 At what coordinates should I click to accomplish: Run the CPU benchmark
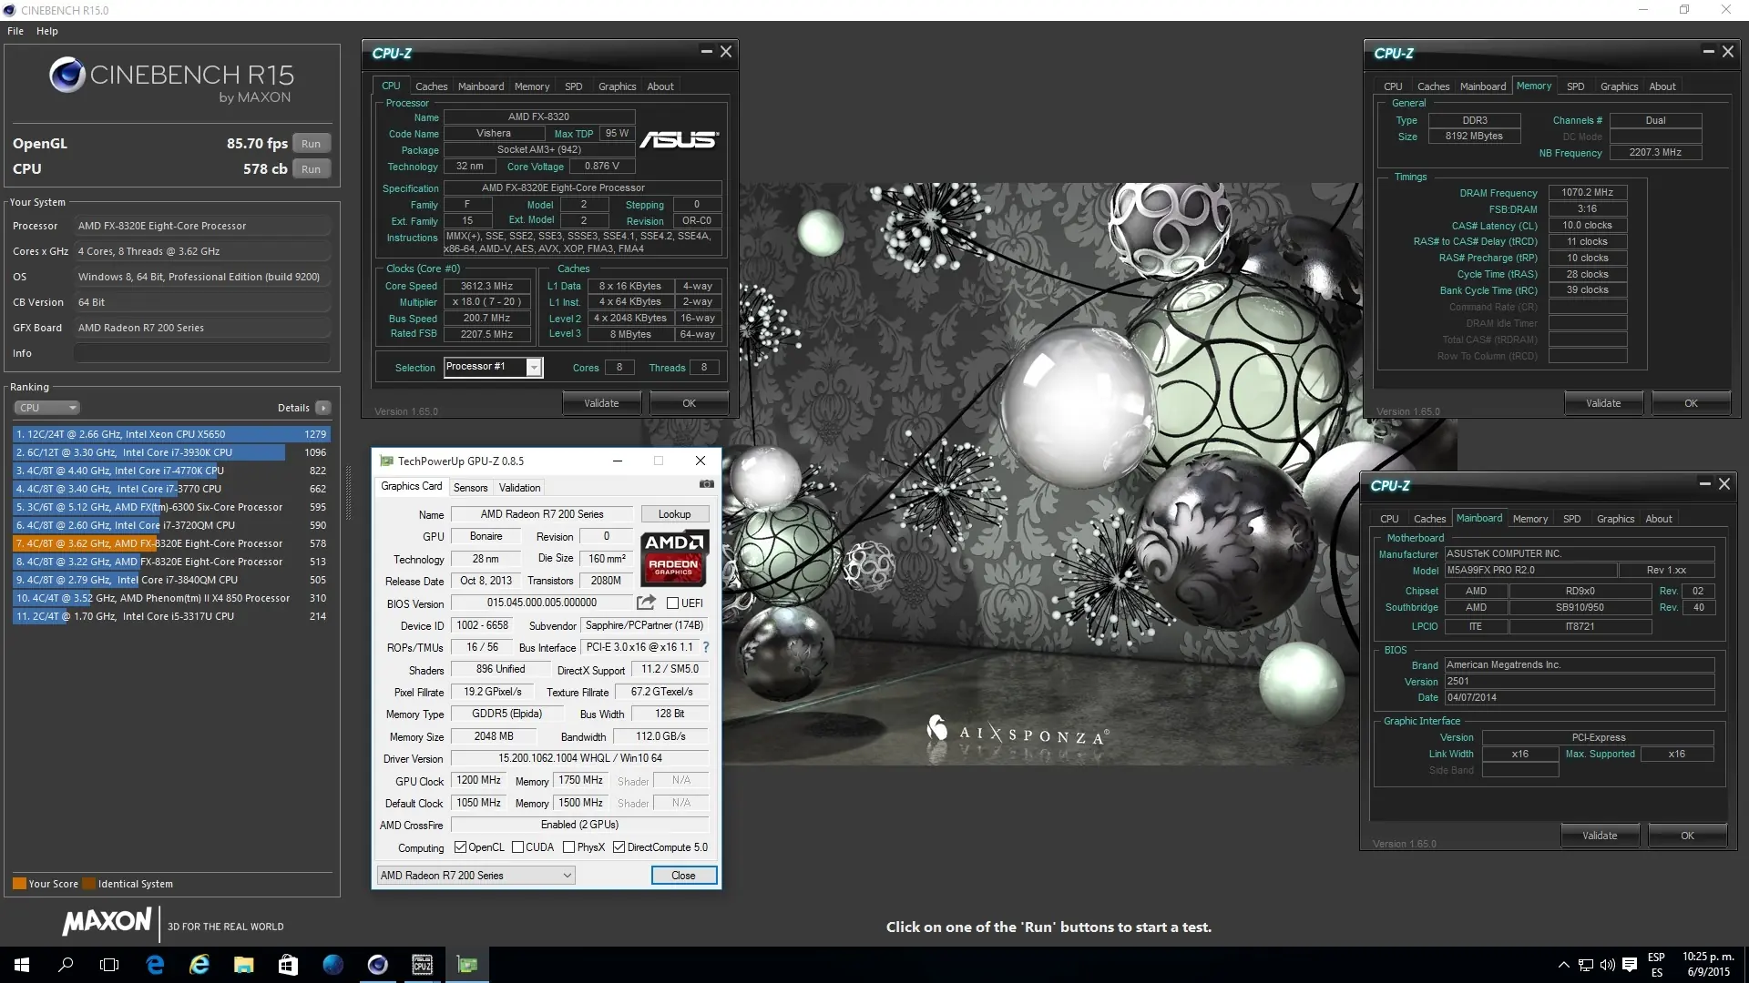tap(312, 169)
